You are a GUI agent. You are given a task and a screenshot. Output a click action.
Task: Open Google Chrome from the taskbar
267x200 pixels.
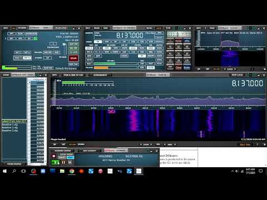[x=72, y=171]
